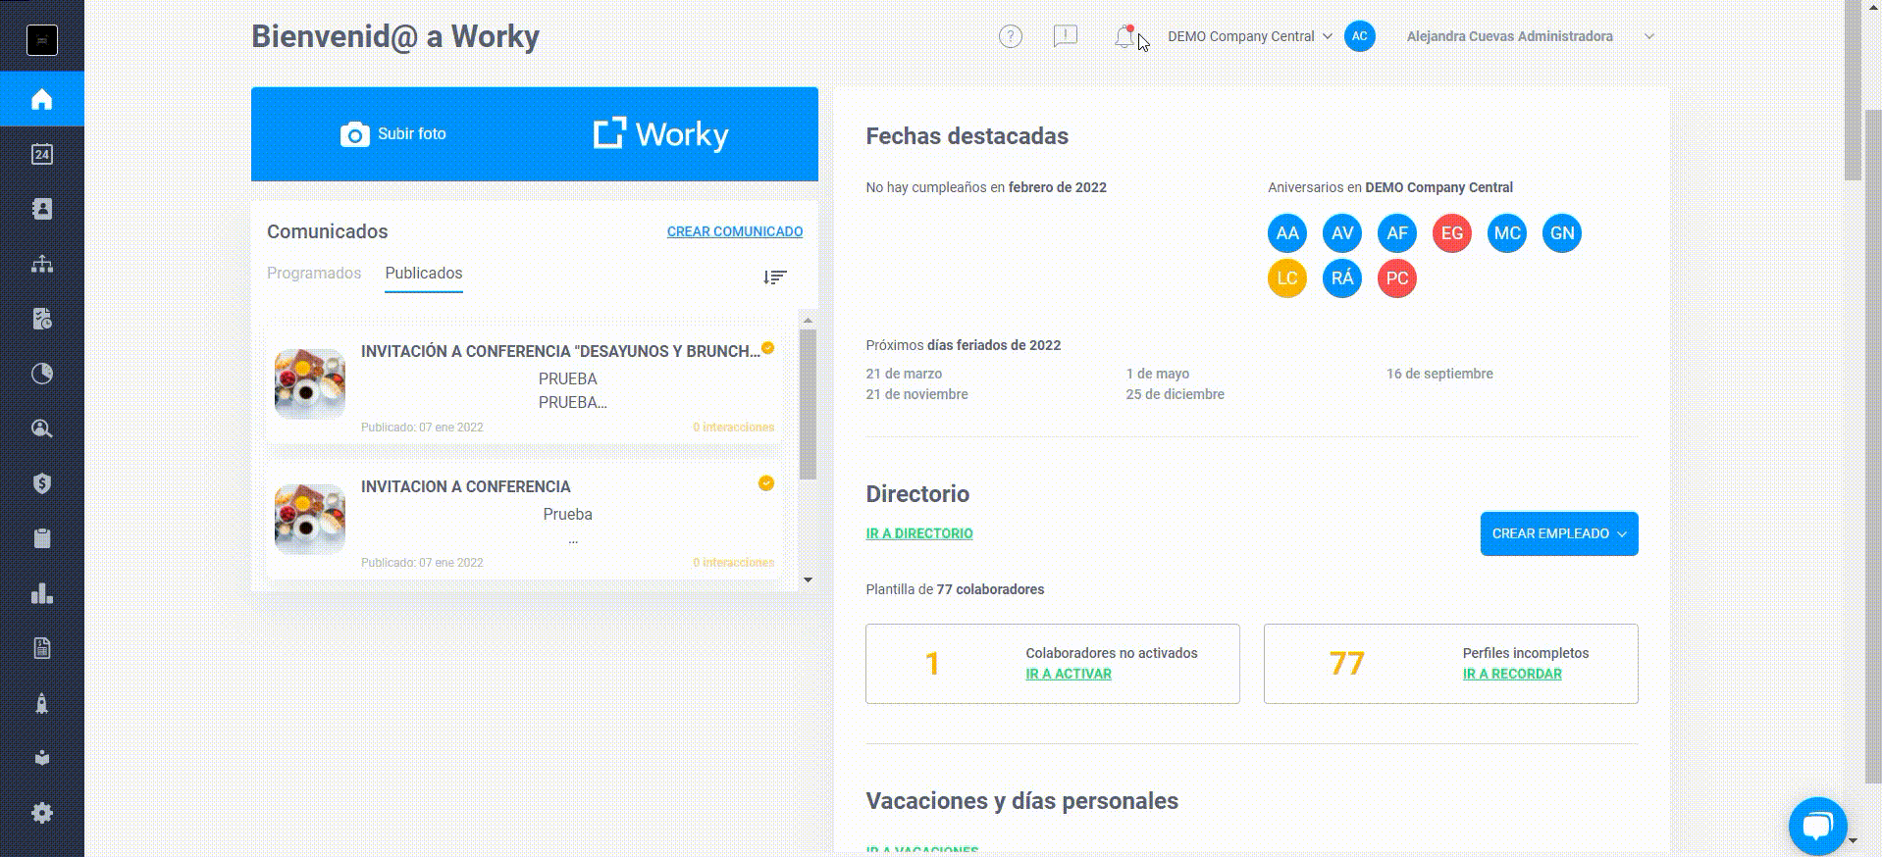
Task: Open the clipboard sidebar icon
Action: coord(41,538)
